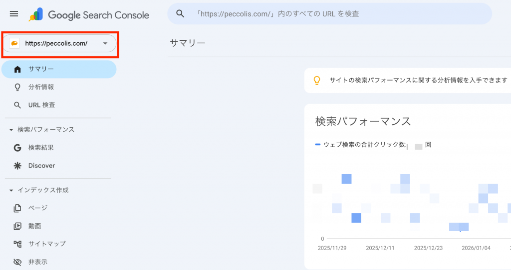Viewport: 511px width, 270px height.
Task: Open the peccolis.com property dropdown
Action: (105, 44)
